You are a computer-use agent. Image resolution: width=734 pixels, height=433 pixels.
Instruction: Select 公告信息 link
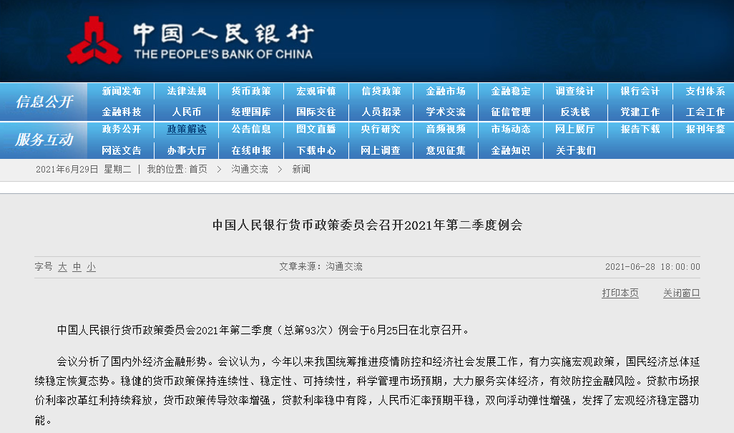tap(251, 130)
